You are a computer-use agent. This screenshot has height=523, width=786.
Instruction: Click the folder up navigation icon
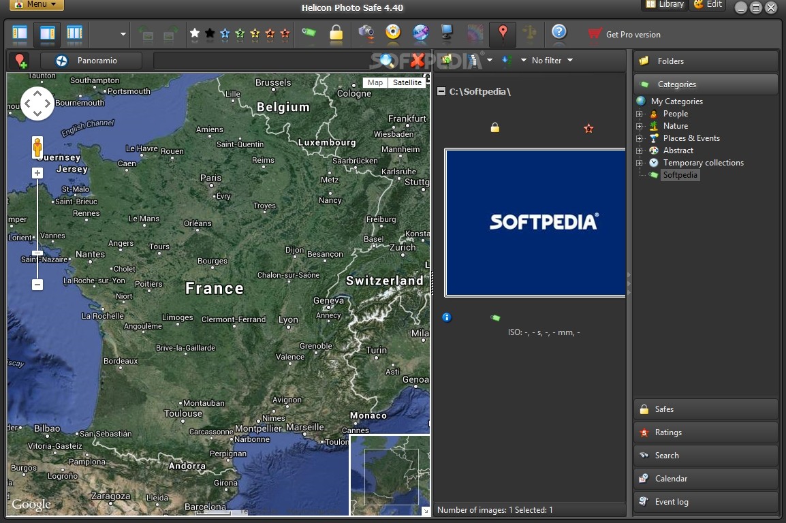447,60
